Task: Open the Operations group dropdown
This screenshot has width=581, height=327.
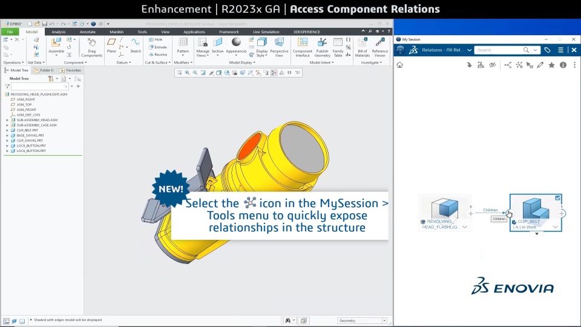Action: point(13,62)
